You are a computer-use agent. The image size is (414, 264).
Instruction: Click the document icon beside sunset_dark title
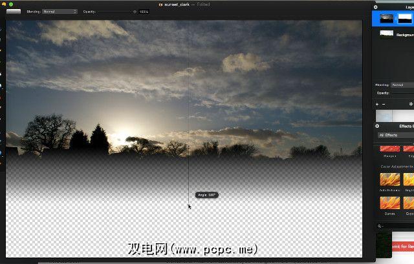pyautogui.click(x=160, y=5)
